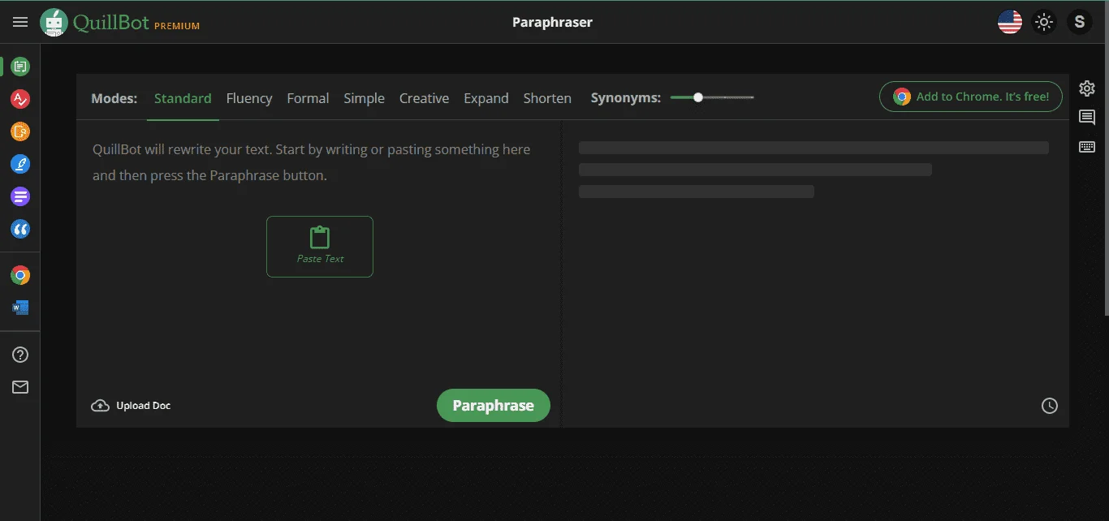This screenshot has width=1109, height=521.
Task: Click the QuillBot robot logo
Action: tap(54, 22)
